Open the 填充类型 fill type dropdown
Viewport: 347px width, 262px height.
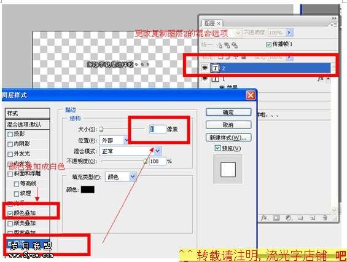[x=120, y=177]
